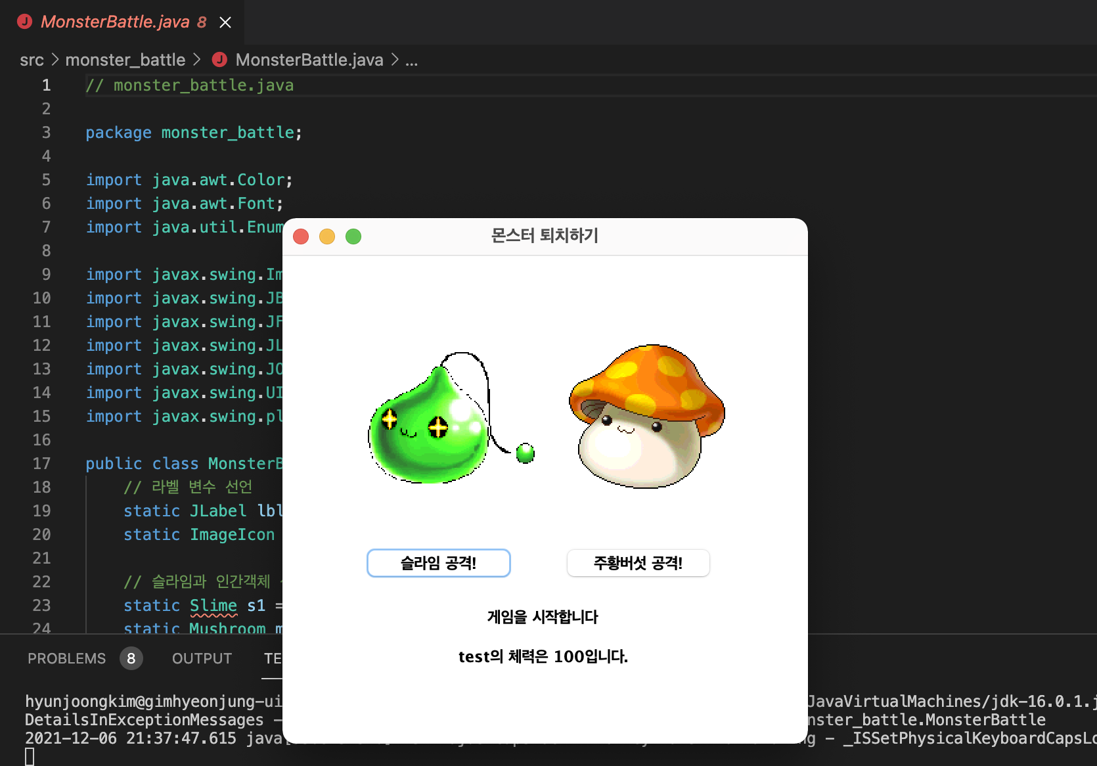Click the 2021-12-06 21:37:47.615 terminal log line
The height and width of the screenshot is (766, 1097).
tap(154, 738)
